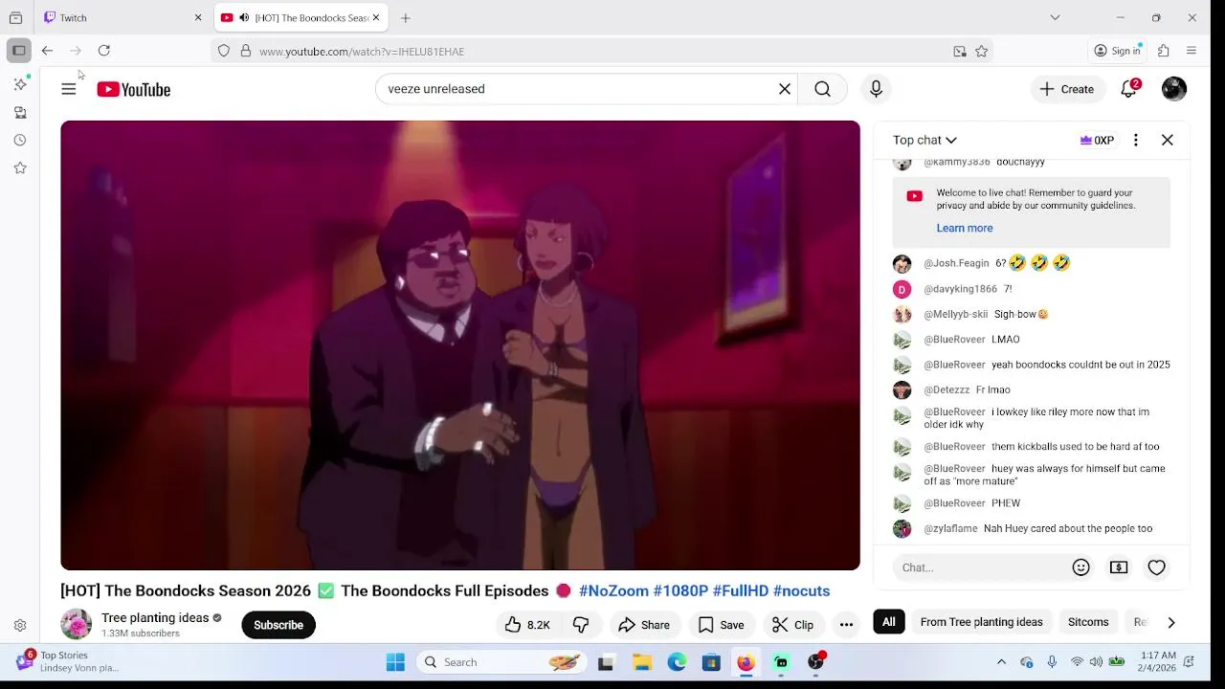This screenshot has height=689, width=1225.
Task: Select the All filter chip
Action: (889, 622)
